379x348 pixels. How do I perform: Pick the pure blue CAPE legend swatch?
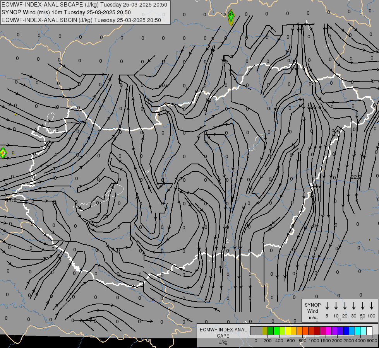point(346,331)
